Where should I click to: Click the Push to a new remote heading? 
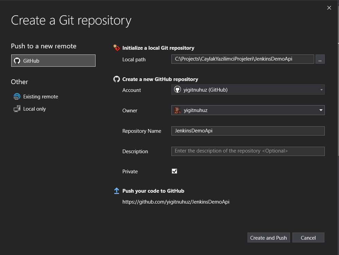[44, 46]
